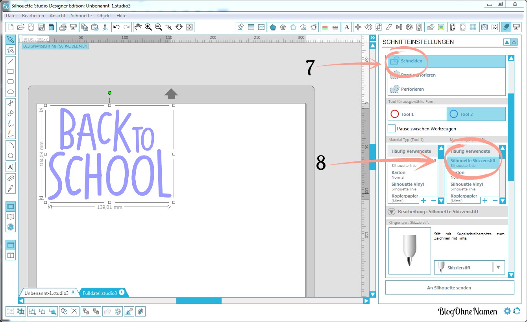Select the Ellipse drawing tool
The image size is (527, 322).
pos(11,92)
